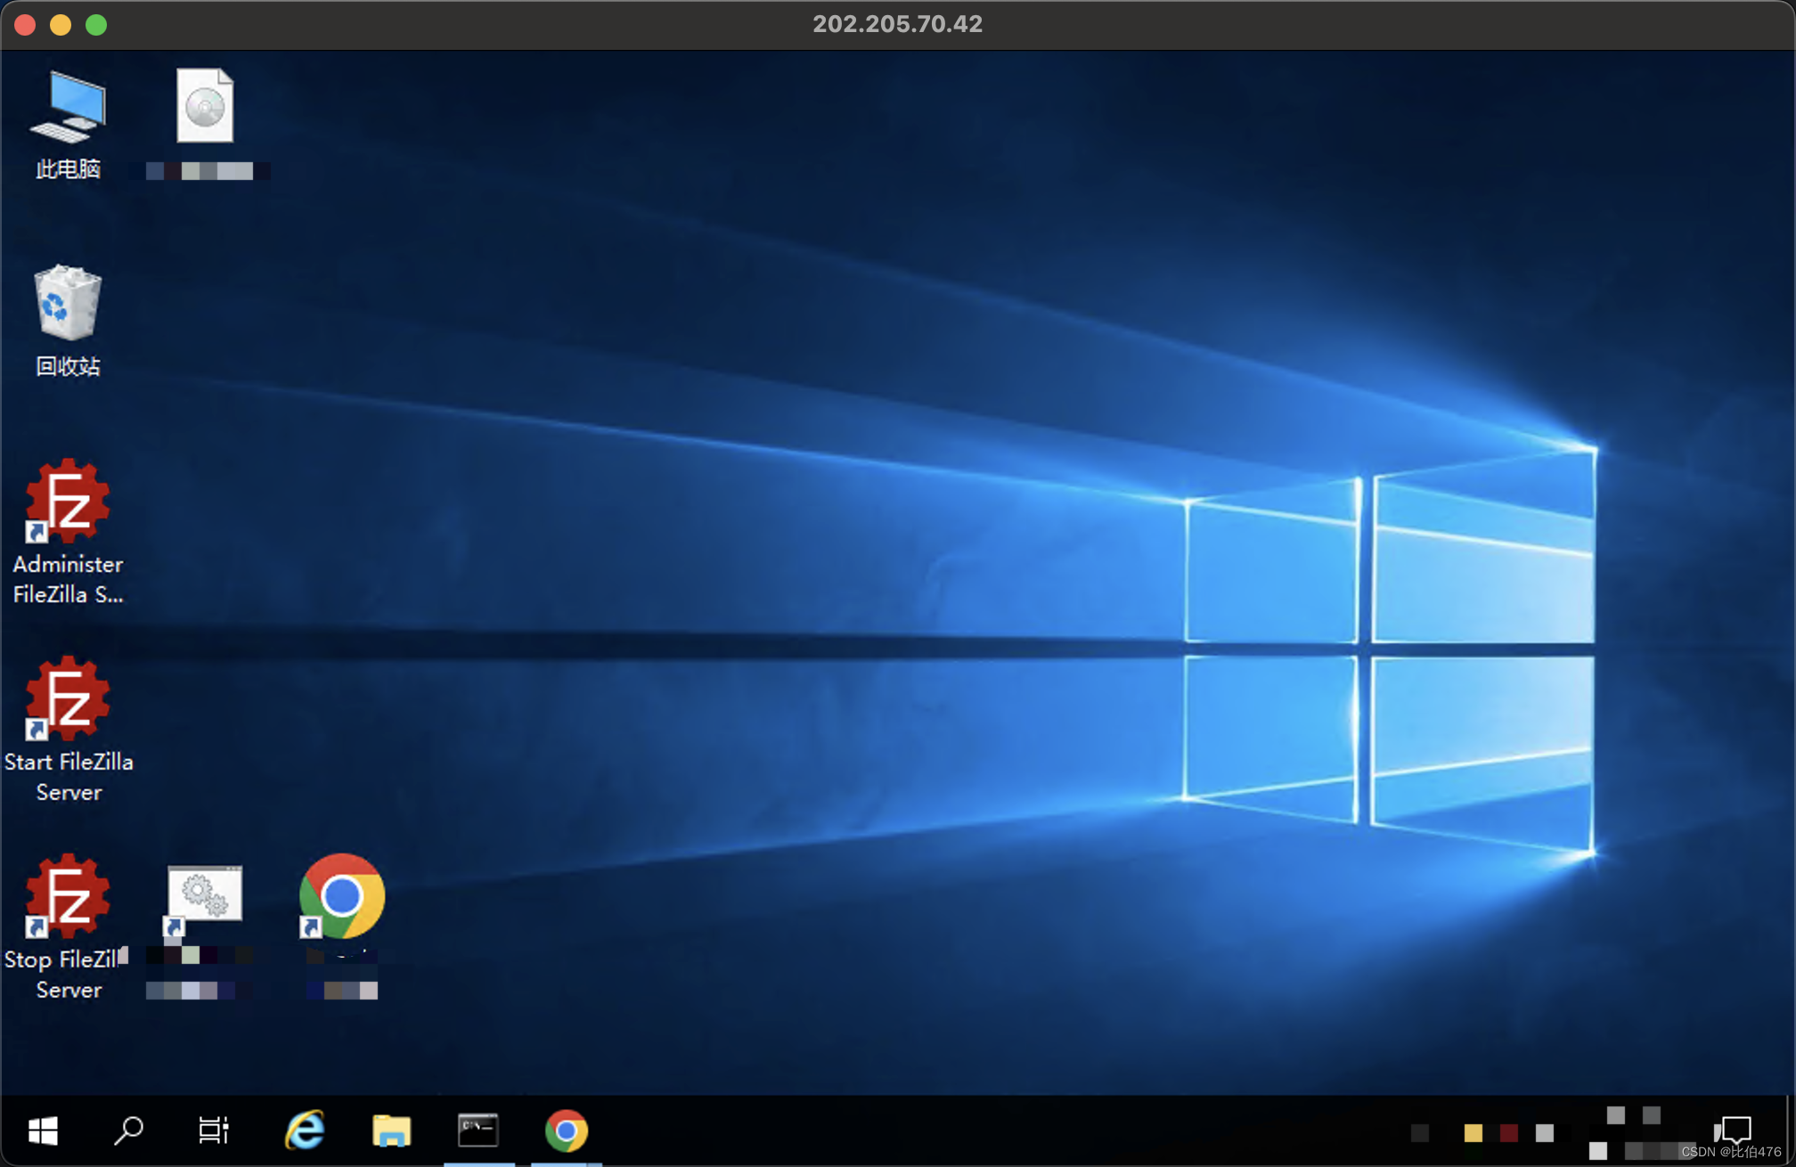Launch Internet Explorer from the taskbar
The width and height of the screenshot is (1796, 1167).
305,1130
